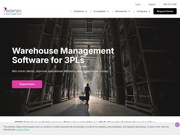Image resolution: width=180 pixels, height=135 pixels.
Task: Click the 888-375-2368 phone number
Action: click(x=170, y=4)
